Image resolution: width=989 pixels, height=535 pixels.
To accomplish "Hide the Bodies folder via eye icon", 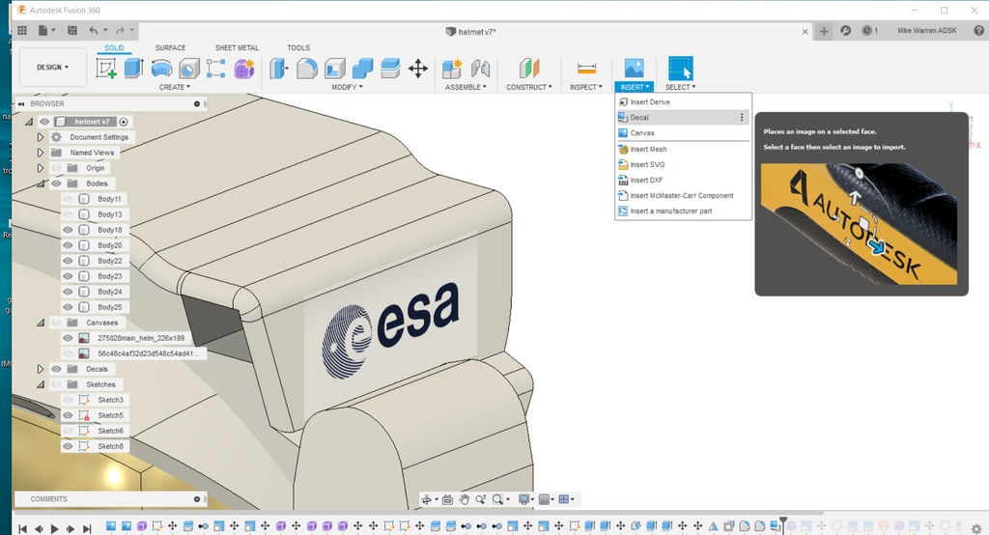I will 56,183.
